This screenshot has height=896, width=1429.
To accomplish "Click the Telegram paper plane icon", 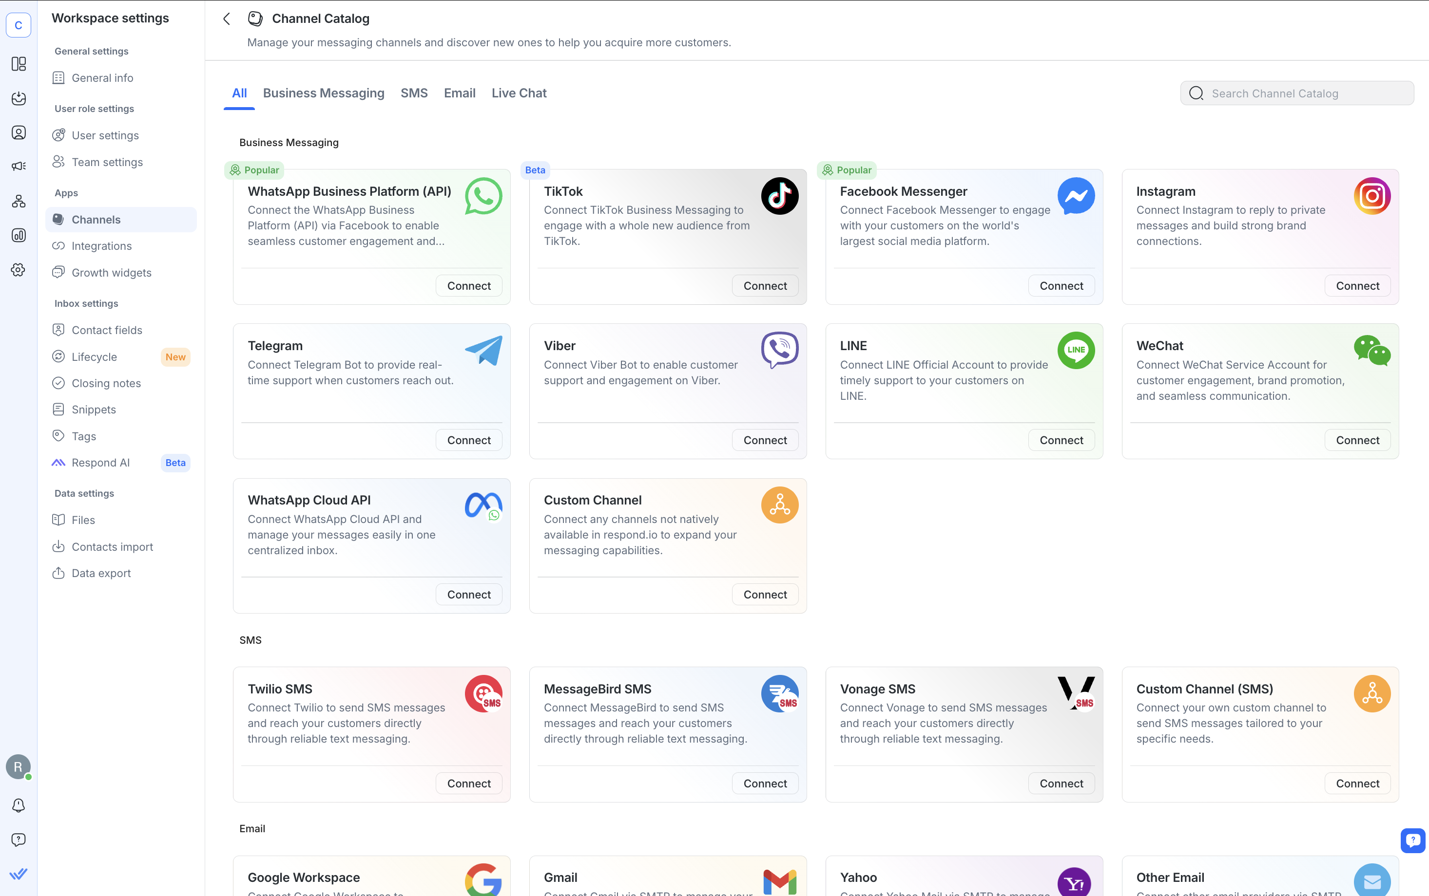I will 483,350.
